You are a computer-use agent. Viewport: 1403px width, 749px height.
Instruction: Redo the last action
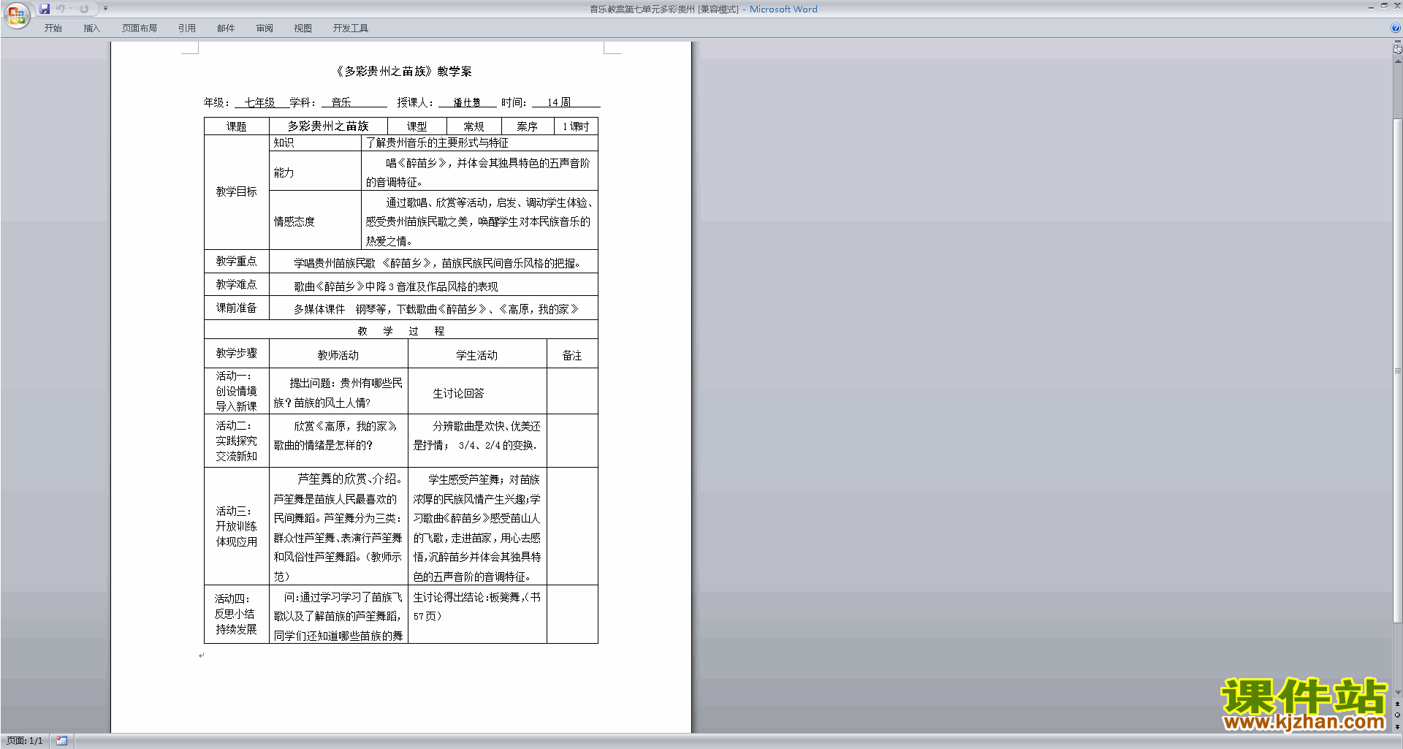pos(84,9)
